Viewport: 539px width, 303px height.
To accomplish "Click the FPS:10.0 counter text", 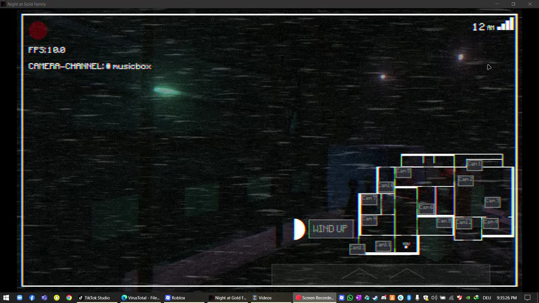I will pos(47,50).
